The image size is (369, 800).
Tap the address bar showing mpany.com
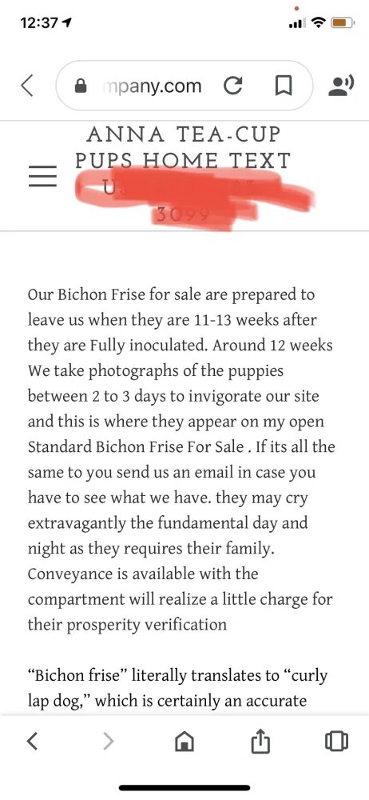184,86
